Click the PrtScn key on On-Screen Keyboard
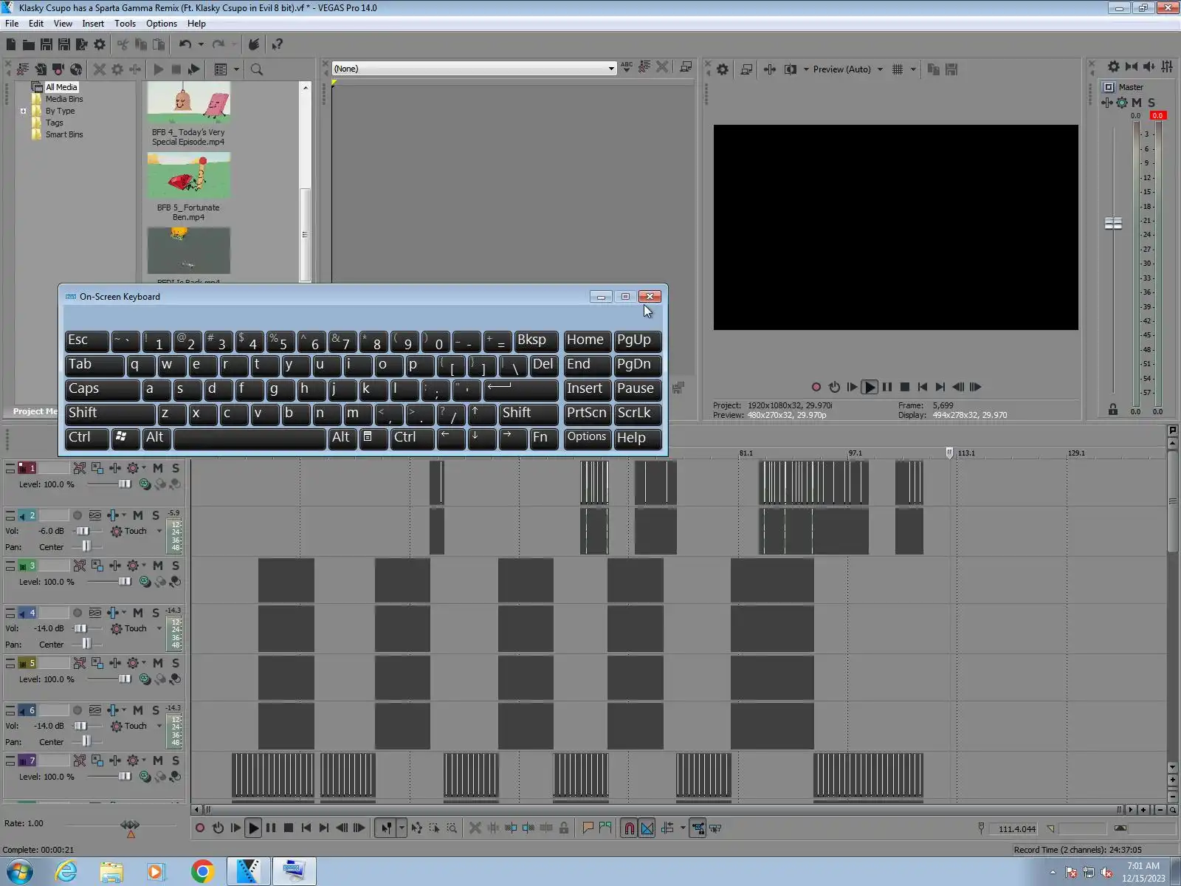 (x=587, y=413)
